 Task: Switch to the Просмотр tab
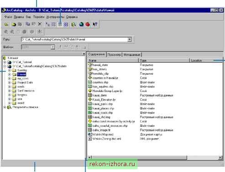pos(114,54)
